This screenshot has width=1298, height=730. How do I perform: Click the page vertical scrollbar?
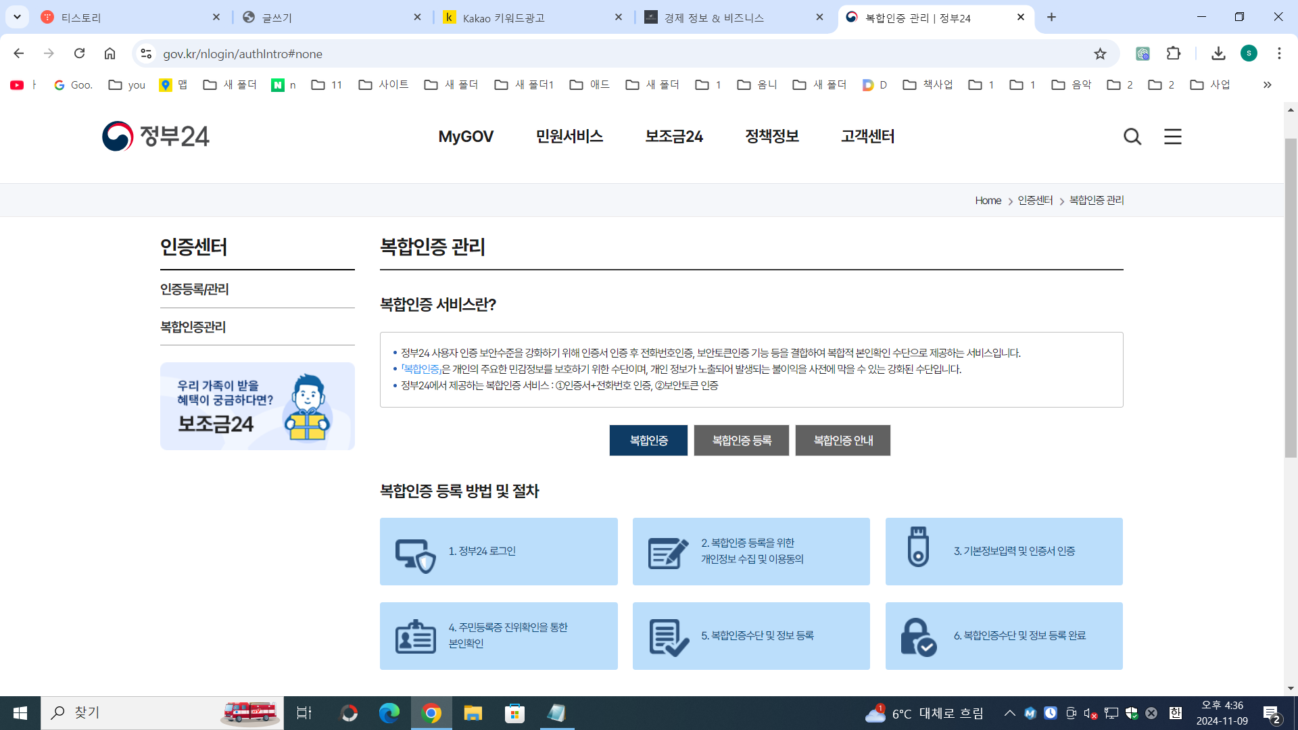1291,297
